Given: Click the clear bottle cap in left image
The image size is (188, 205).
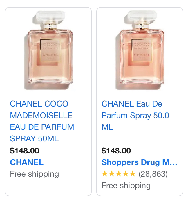Looking at the screenshot, I should [50, 16].
